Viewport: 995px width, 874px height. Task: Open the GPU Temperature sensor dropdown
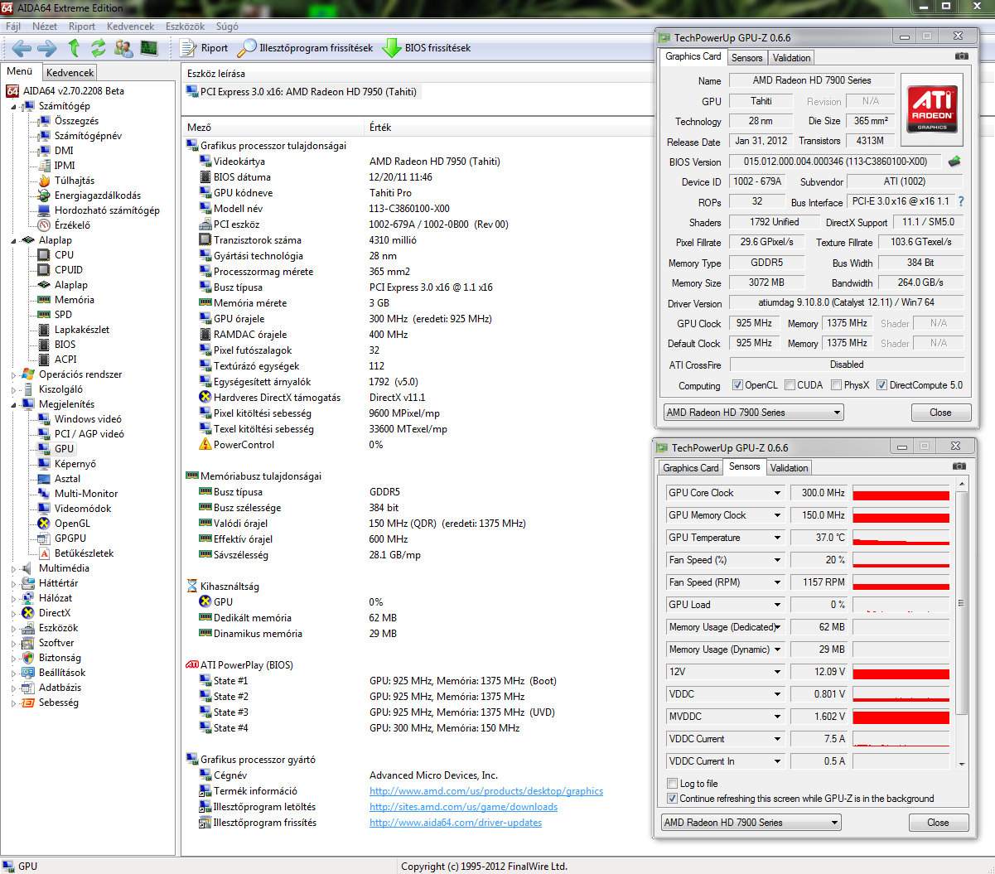point(777,538)
